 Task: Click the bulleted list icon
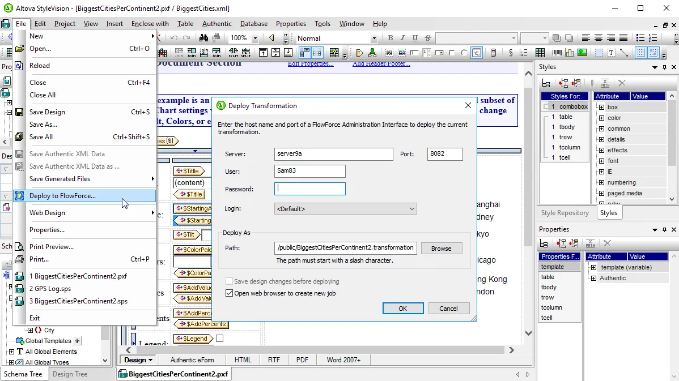point(640,38)
